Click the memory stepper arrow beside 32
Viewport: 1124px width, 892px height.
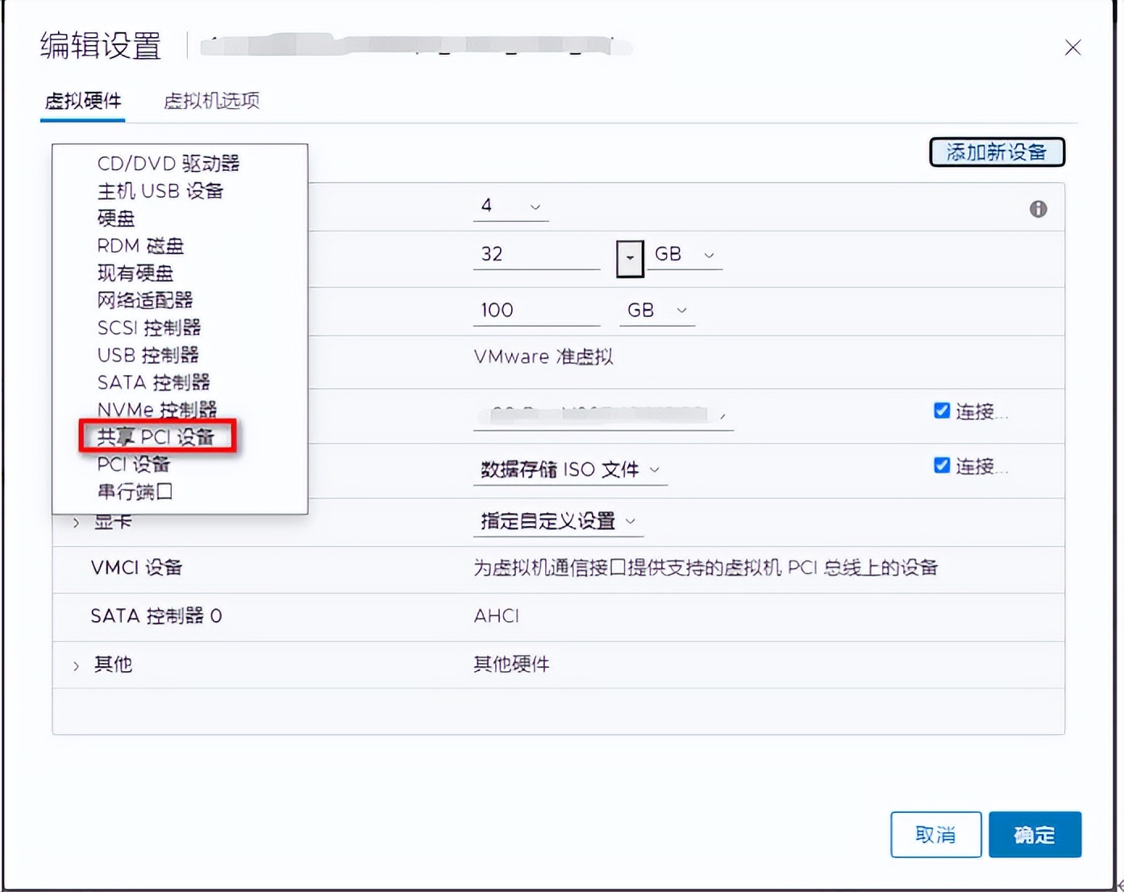click(x=630, y=258)
